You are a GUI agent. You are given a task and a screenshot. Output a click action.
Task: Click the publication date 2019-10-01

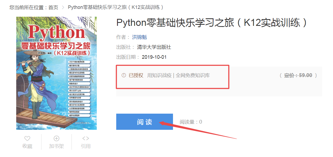154,57
